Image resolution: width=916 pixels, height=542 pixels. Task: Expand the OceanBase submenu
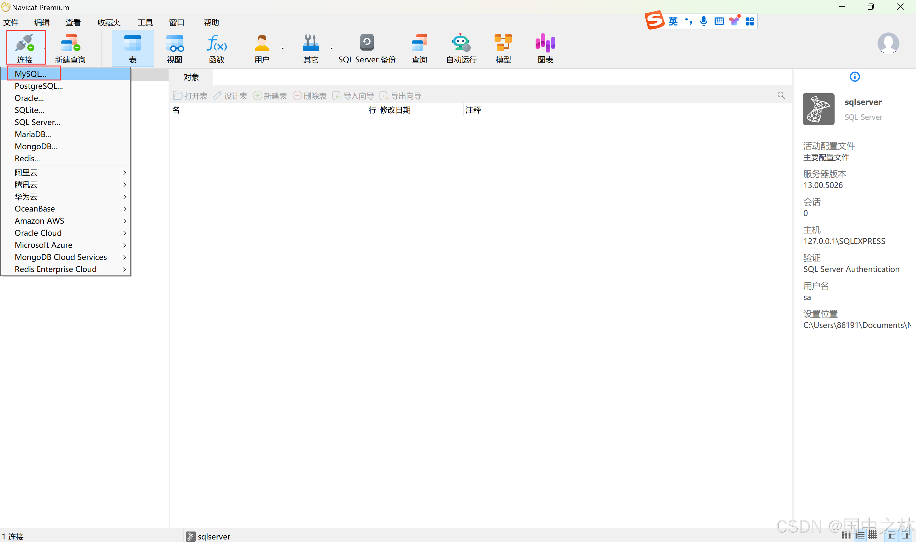click(65, 209)
